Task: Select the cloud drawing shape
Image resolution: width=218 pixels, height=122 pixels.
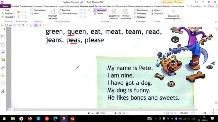Action: click(x=85, y=10)
